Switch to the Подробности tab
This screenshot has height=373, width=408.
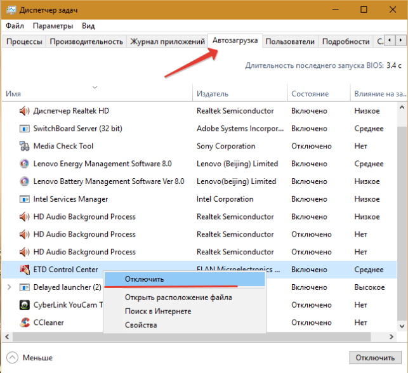346,42
